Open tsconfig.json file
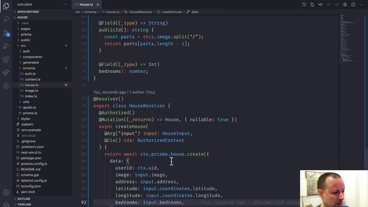368x207 pixels. point(42,186)
